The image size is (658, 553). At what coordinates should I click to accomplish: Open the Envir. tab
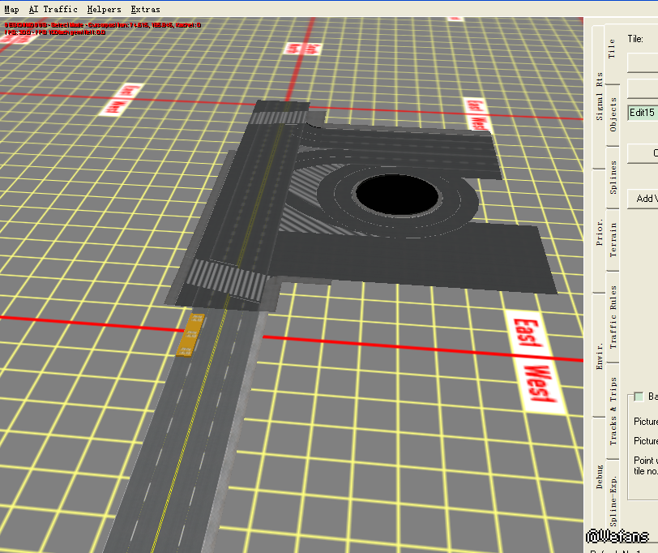click(599, 355)
